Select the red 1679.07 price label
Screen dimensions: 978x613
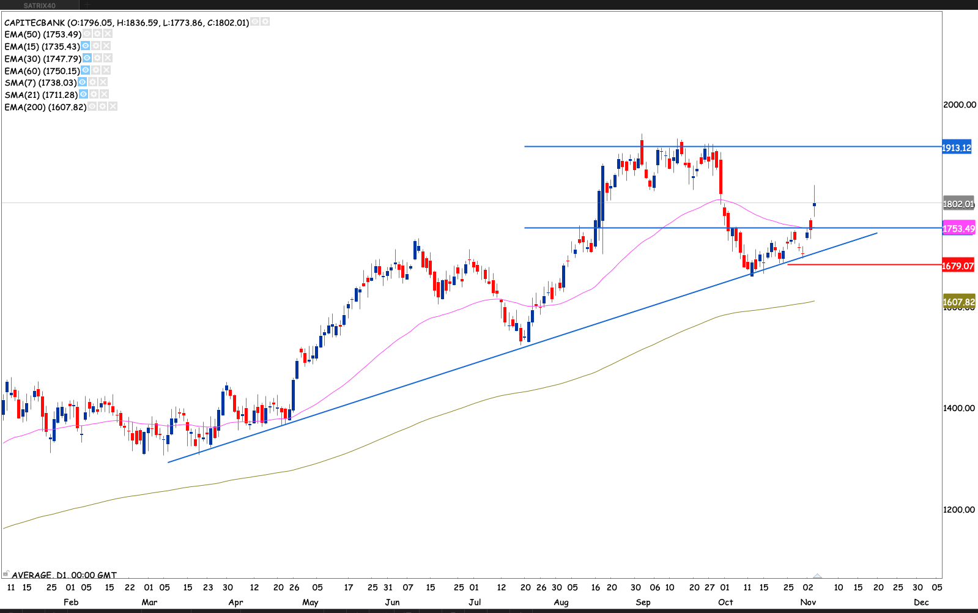click(957, 266)
